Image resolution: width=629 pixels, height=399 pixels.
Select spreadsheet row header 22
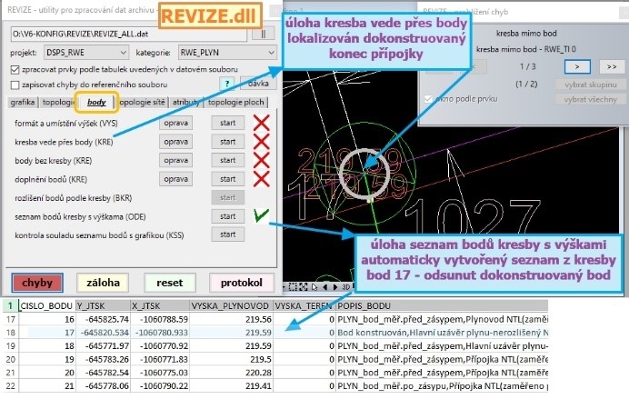coord(10,385)
